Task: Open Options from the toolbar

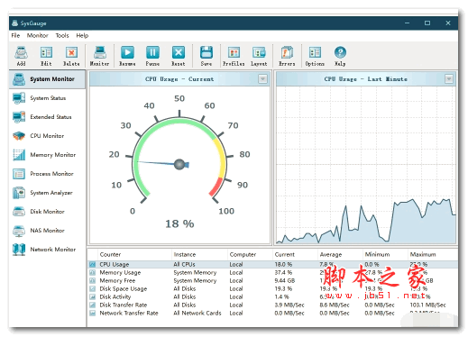Action: tap(315, 56)
